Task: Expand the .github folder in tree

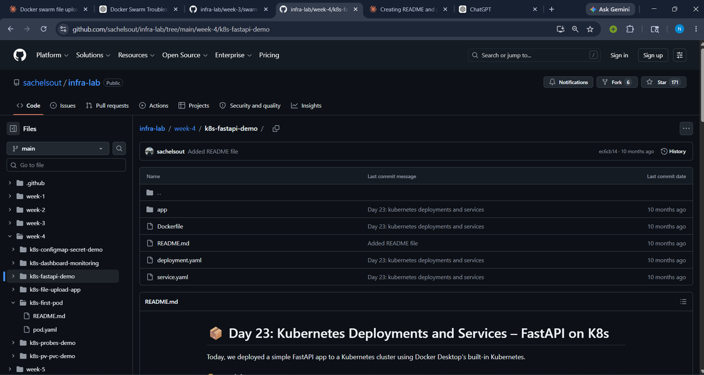Action: [10, 183]
